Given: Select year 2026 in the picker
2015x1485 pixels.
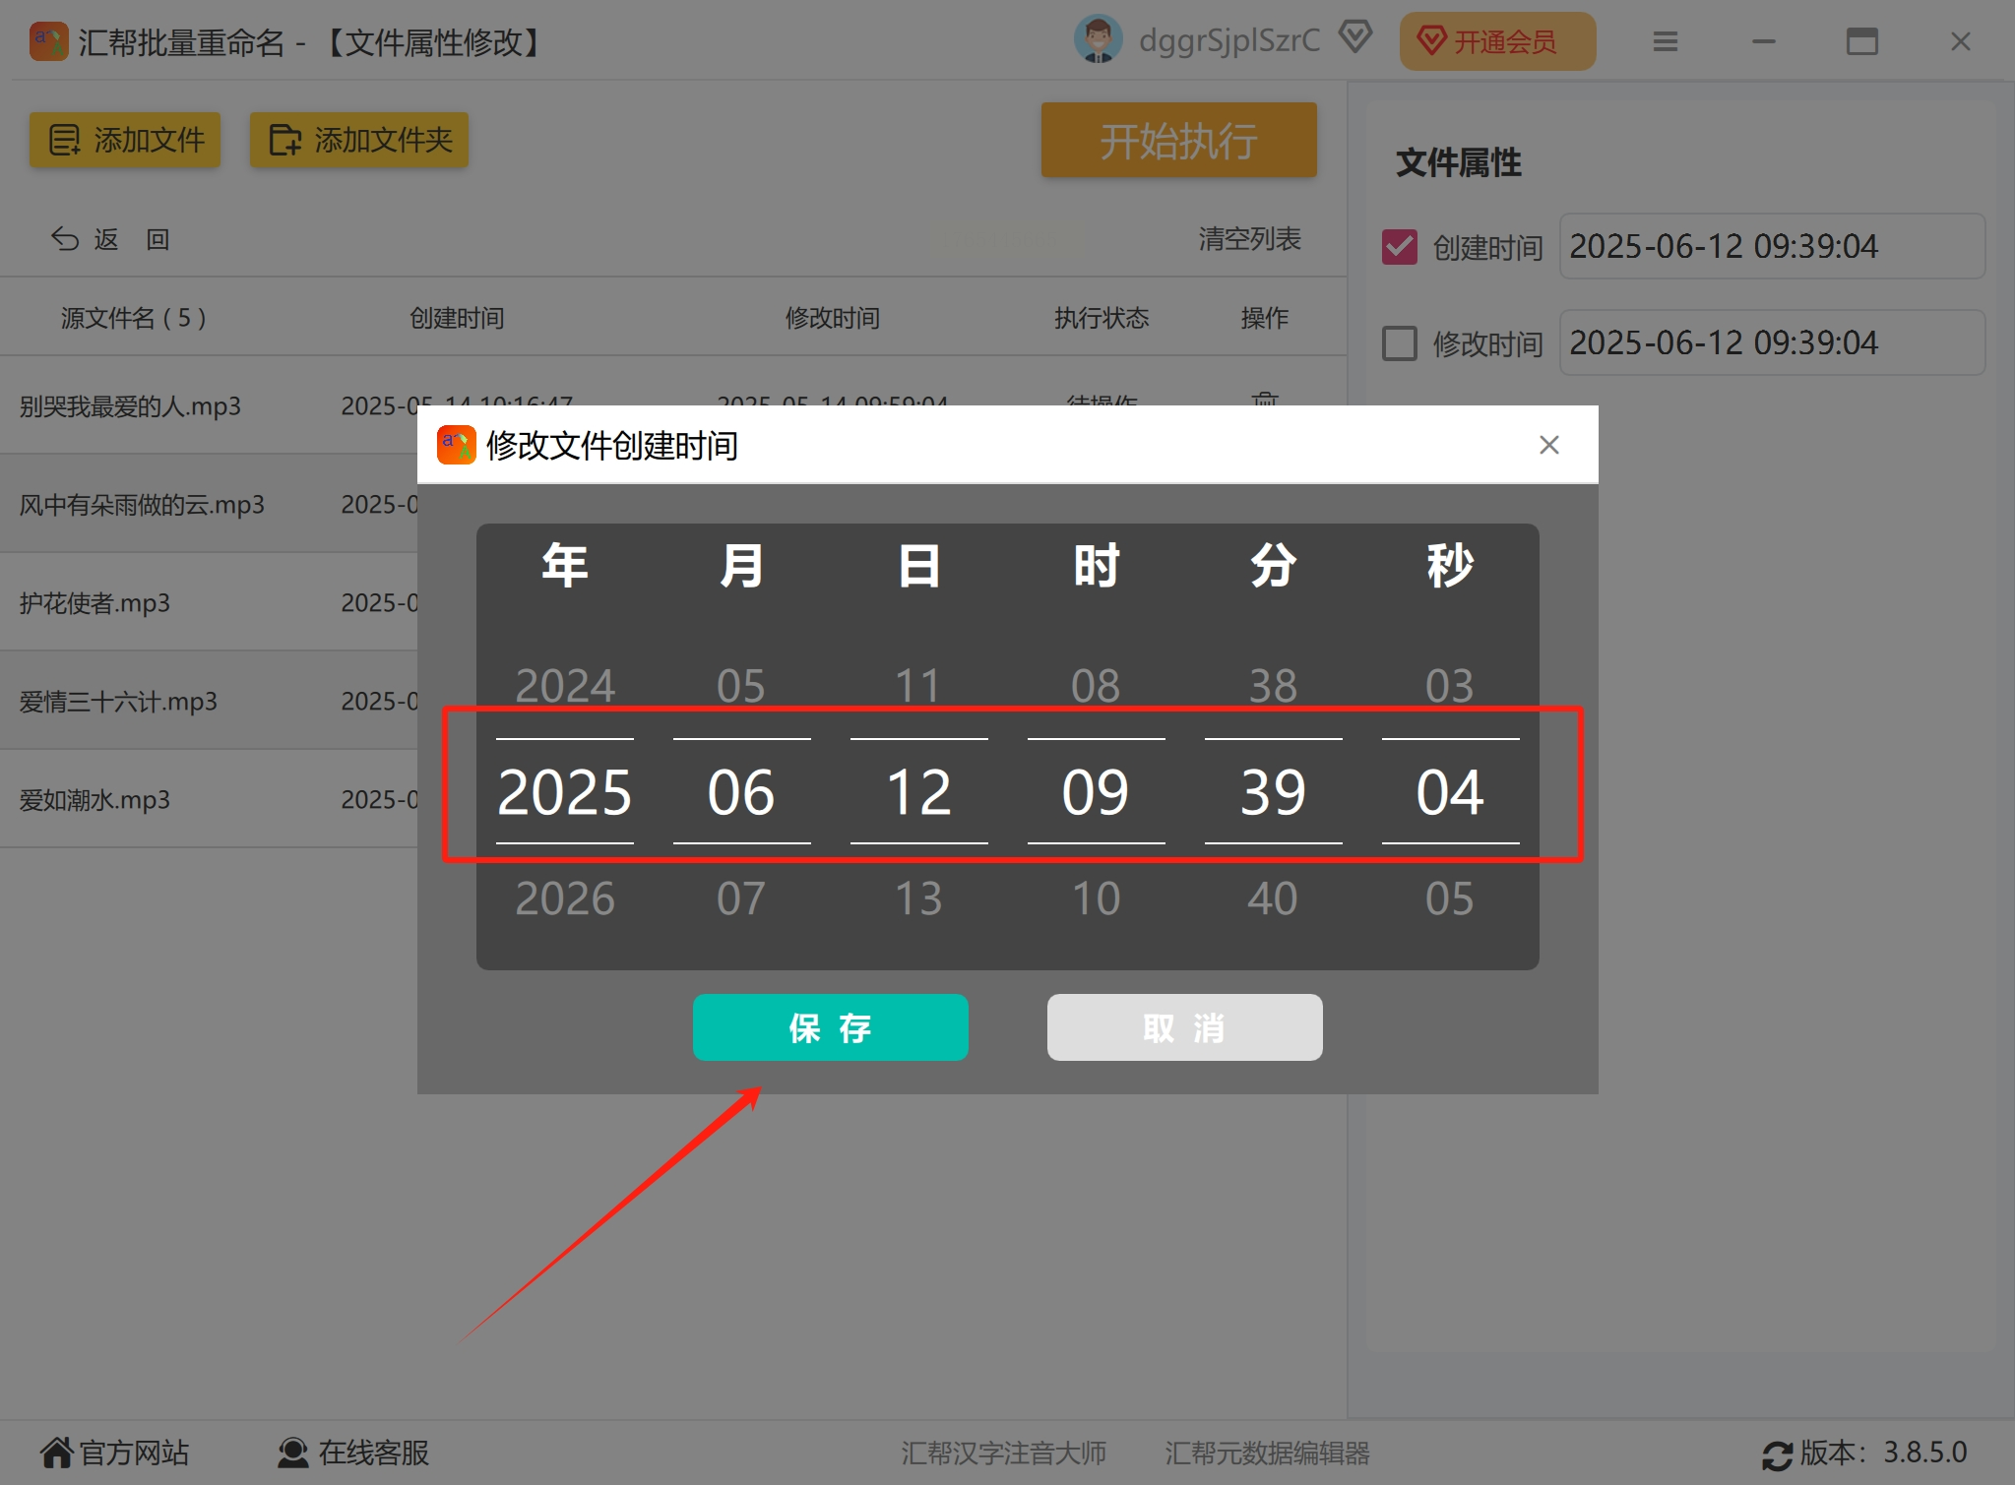Looking at the screenshot, I should tap(564, 898).
